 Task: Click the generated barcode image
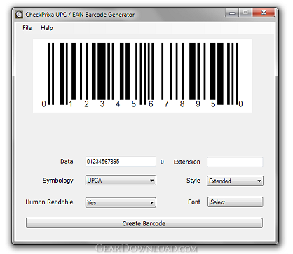click(x=142, y=76)
